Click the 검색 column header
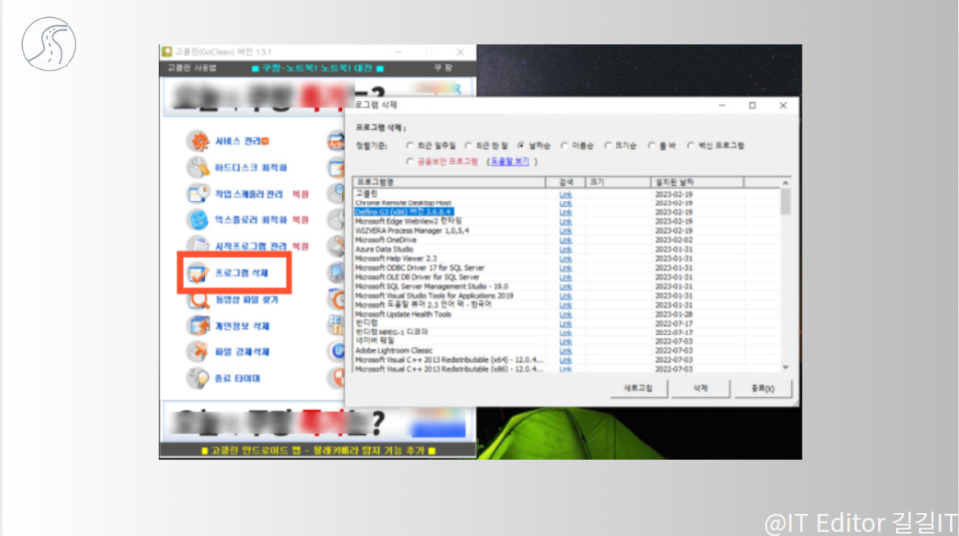 (566, 182)
